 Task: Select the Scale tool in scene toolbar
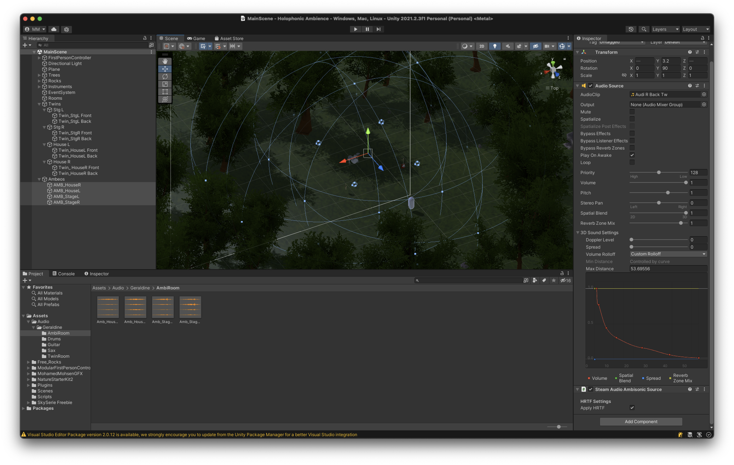point(165,84)
